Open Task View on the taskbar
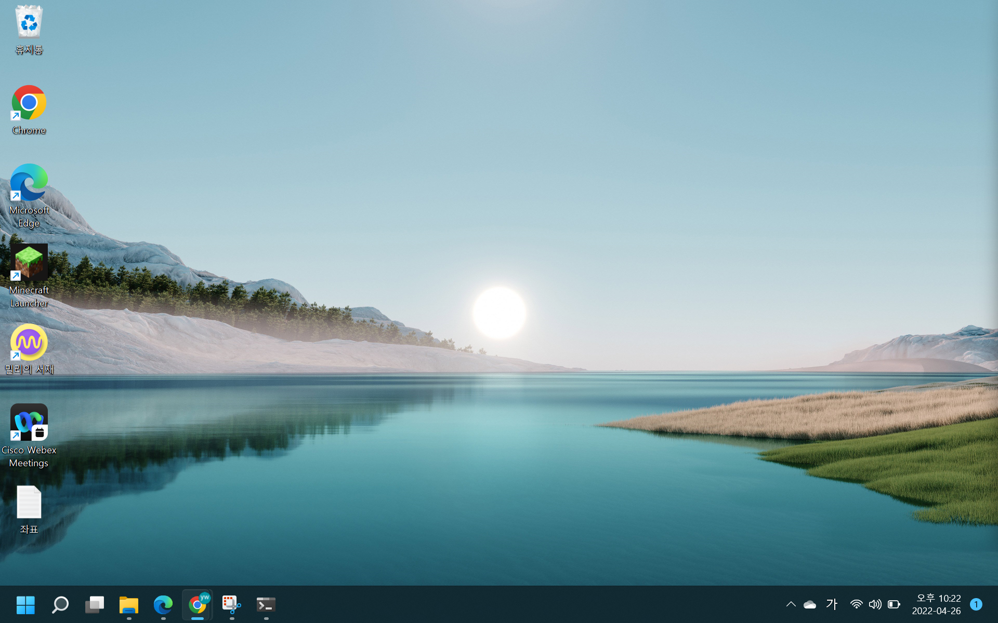This screenshot has height=623, width=998. 94,604
